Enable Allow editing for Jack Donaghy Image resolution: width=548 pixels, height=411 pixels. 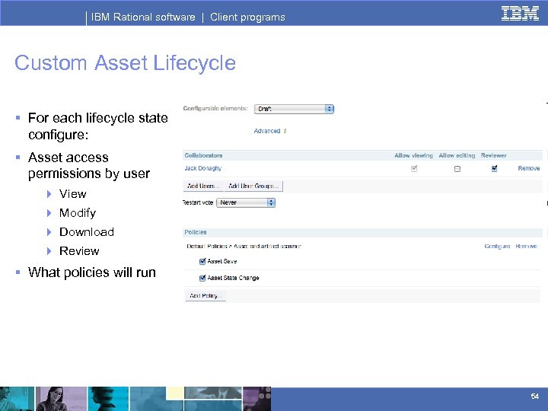tap(457, 169)
